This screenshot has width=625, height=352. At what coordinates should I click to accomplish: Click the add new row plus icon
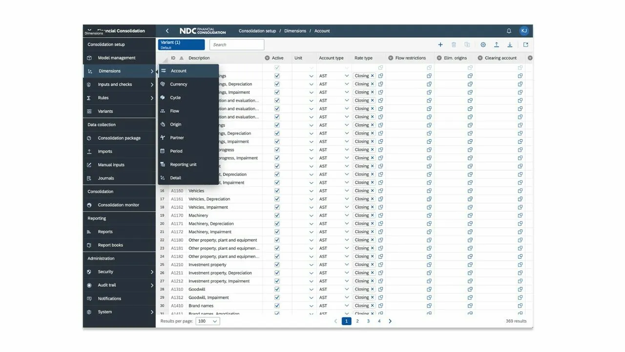pyautogui.click(x=440, y=44)
